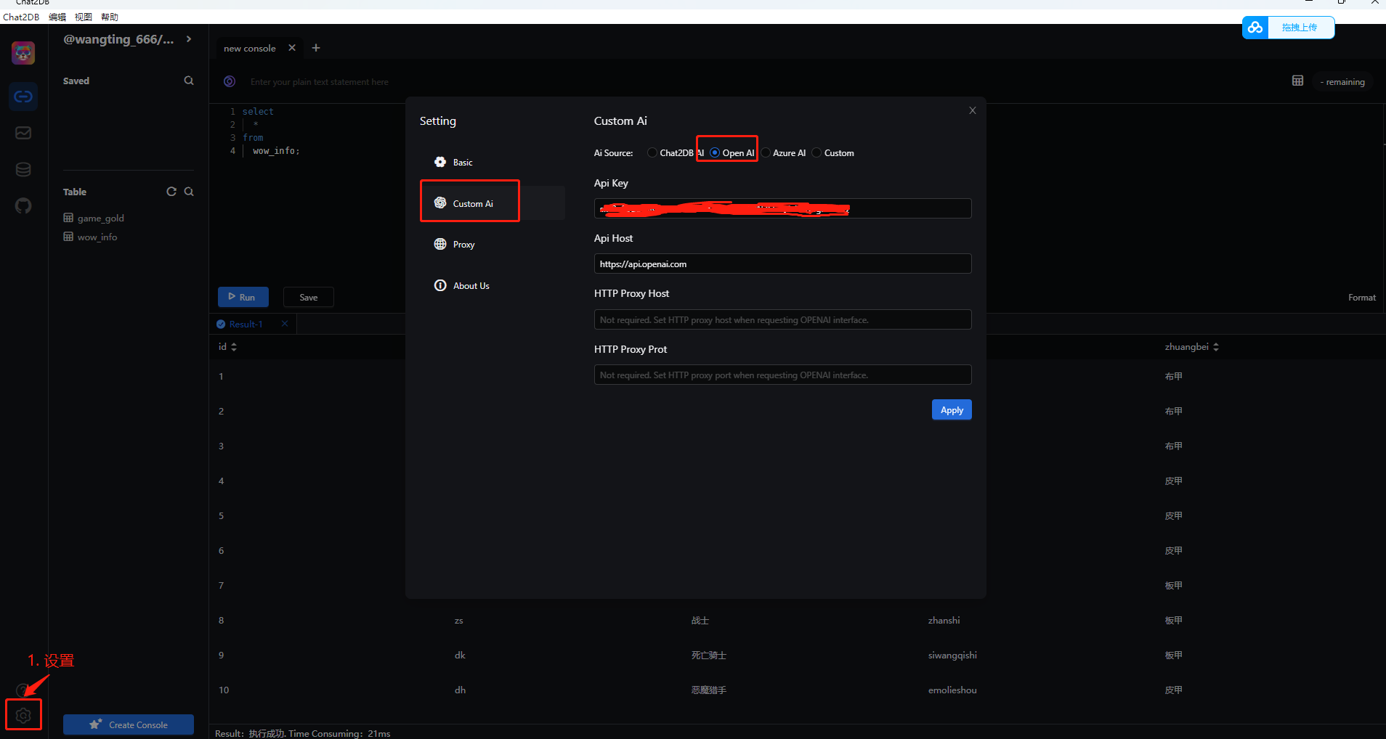Open the 视图 menu
The width and height of the screenshot is (1386, 739).
(84, 17)
